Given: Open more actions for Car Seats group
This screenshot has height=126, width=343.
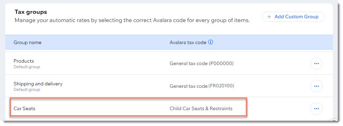Looking at the screenshot, I should tap(316, 108).
